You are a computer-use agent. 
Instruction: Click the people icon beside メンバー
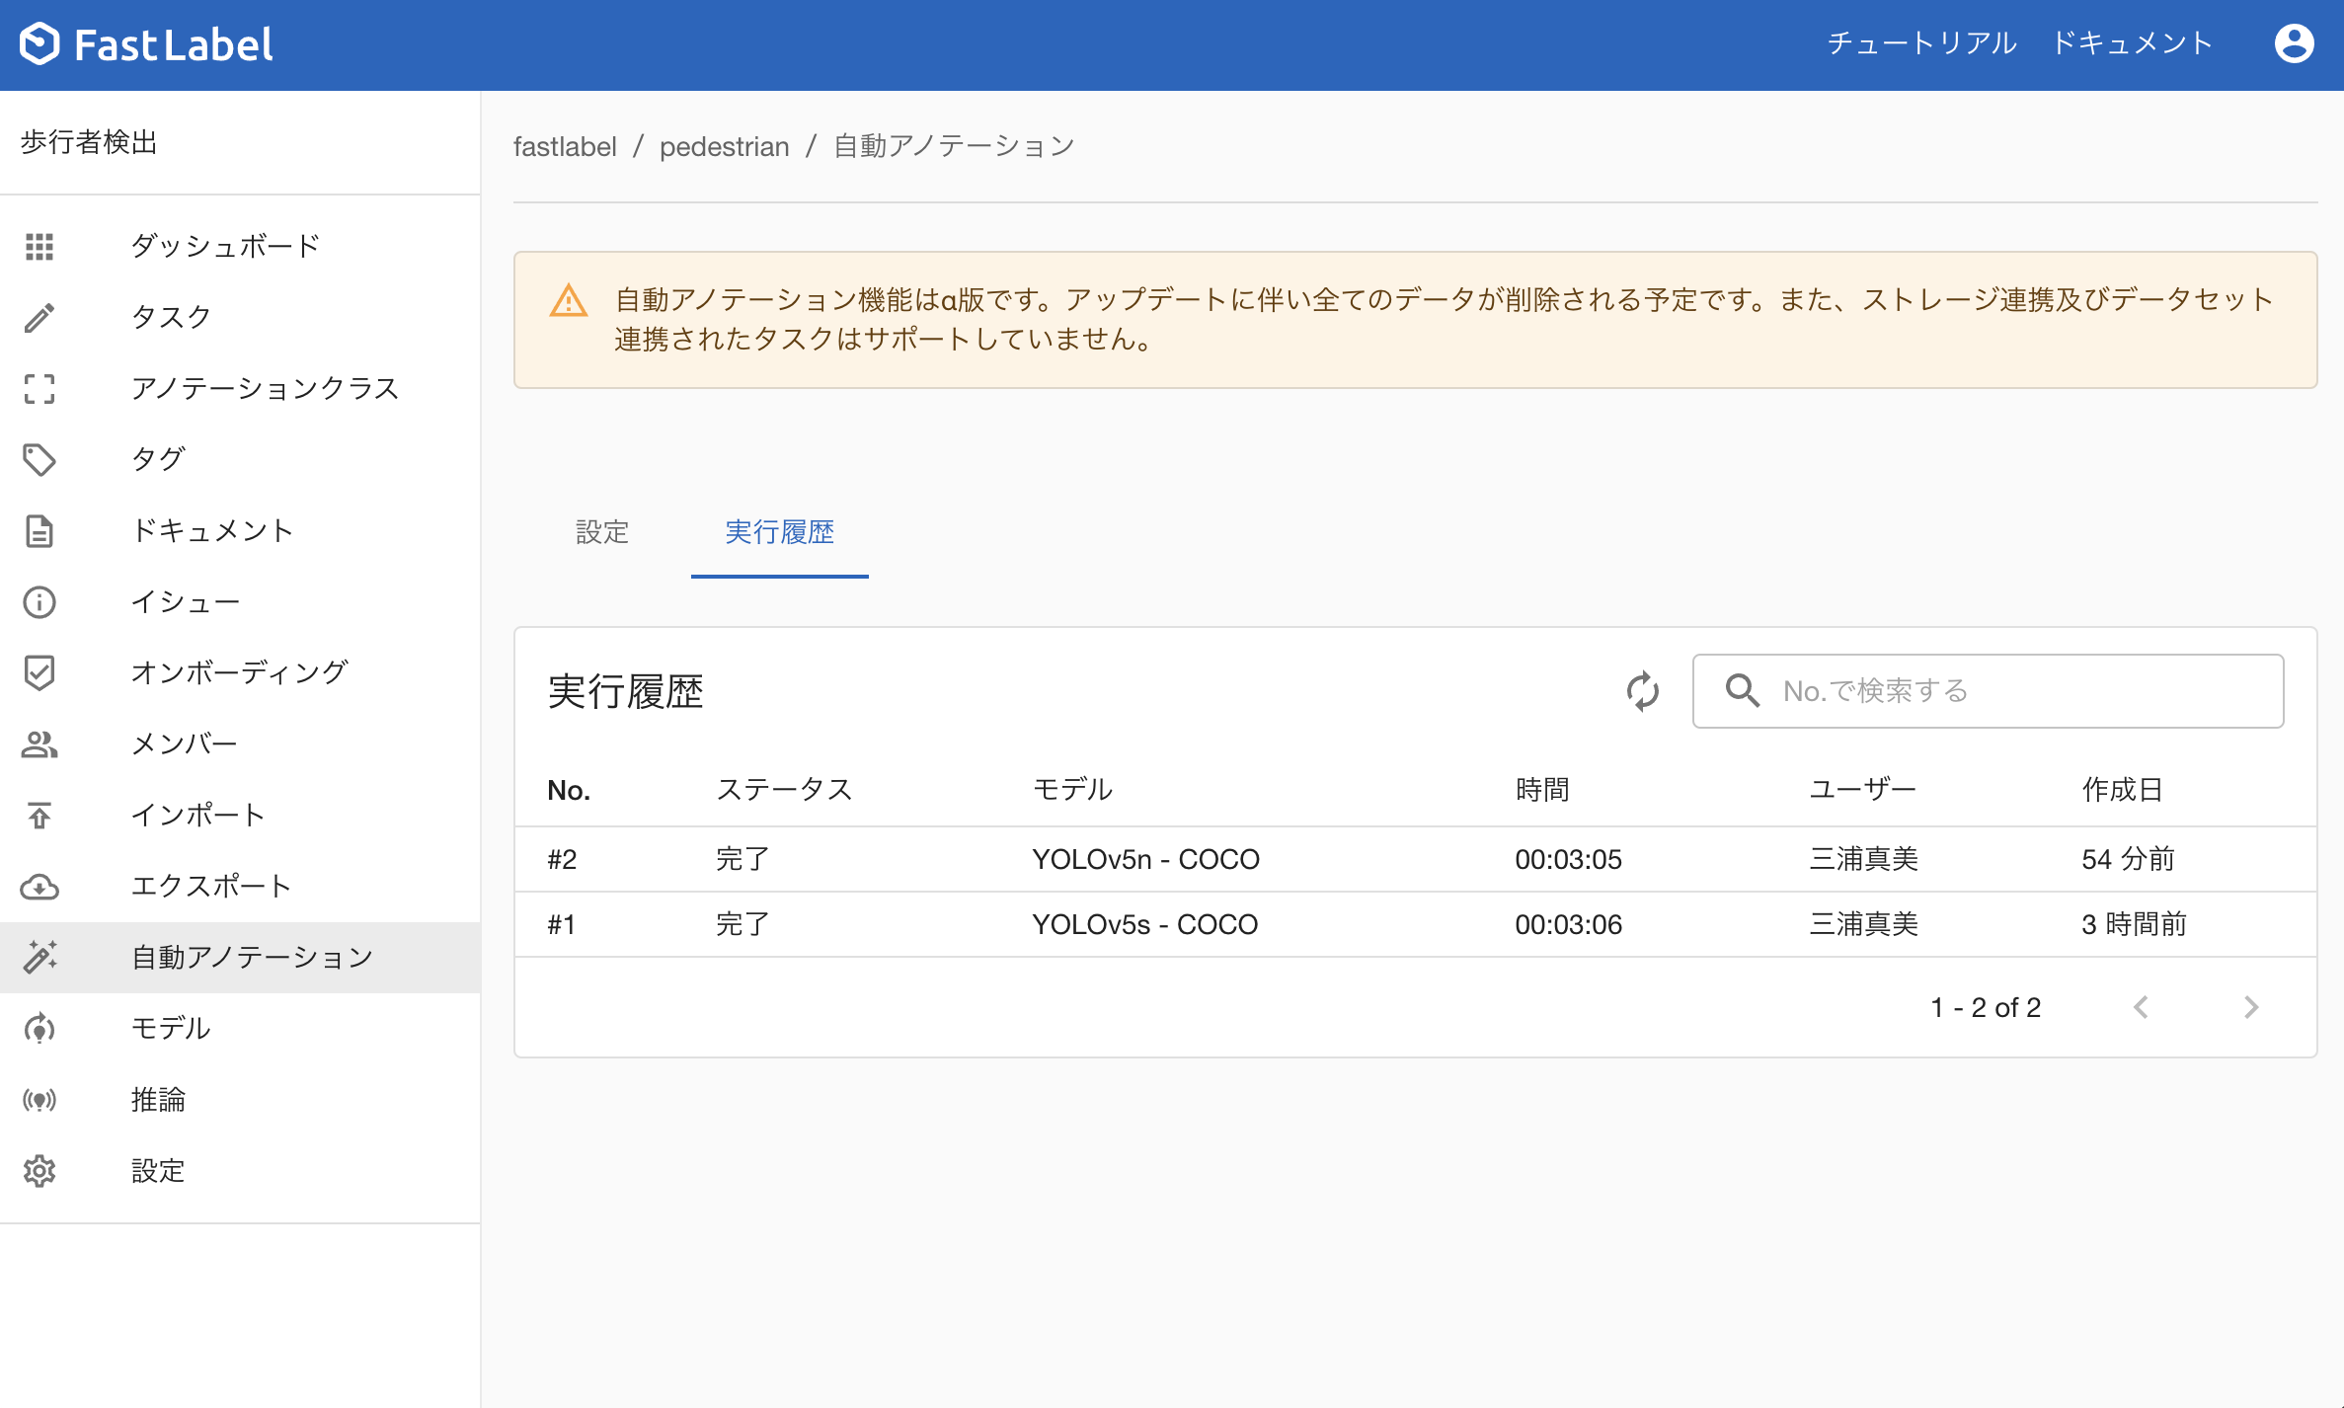tap(39, 743)
